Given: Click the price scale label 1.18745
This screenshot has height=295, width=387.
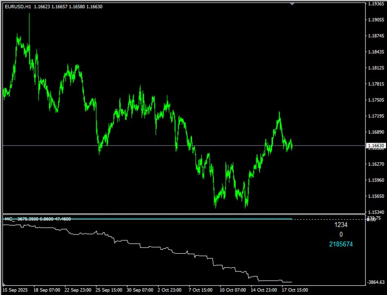Looking at the screenshot, I should [376, 36].
